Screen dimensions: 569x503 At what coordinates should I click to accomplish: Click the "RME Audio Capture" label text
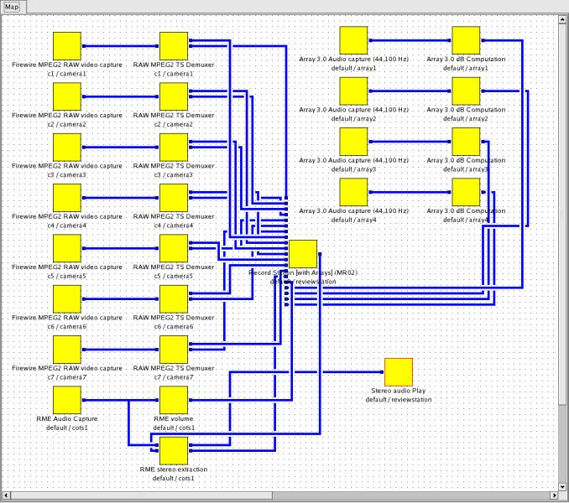click(67, 418)
